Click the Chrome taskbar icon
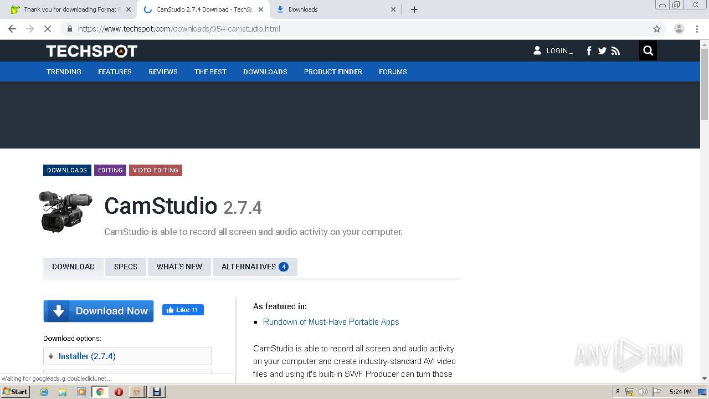 click(100, 392)
